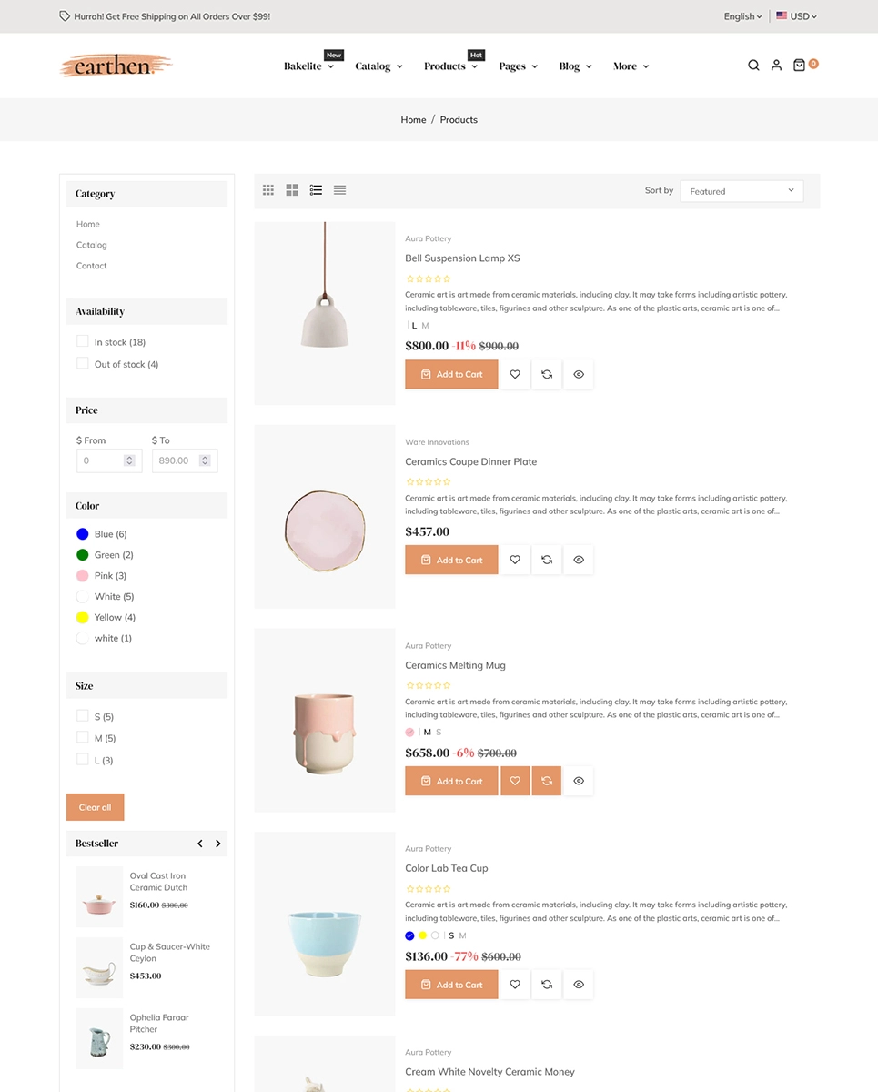Open the Sort by Featured dropdown
Viewport: 878px width, 1092px height.
741,190
